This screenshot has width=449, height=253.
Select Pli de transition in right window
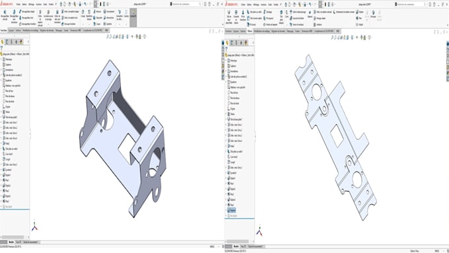coord(243,15)
